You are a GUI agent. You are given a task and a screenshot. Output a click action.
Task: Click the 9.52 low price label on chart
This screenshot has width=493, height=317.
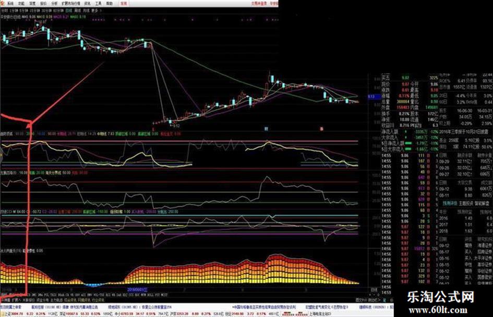pyautogui.click(x=176, y=125)
